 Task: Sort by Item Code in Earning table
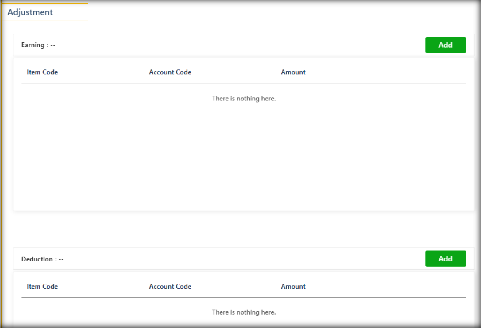[x=42, y=72]
